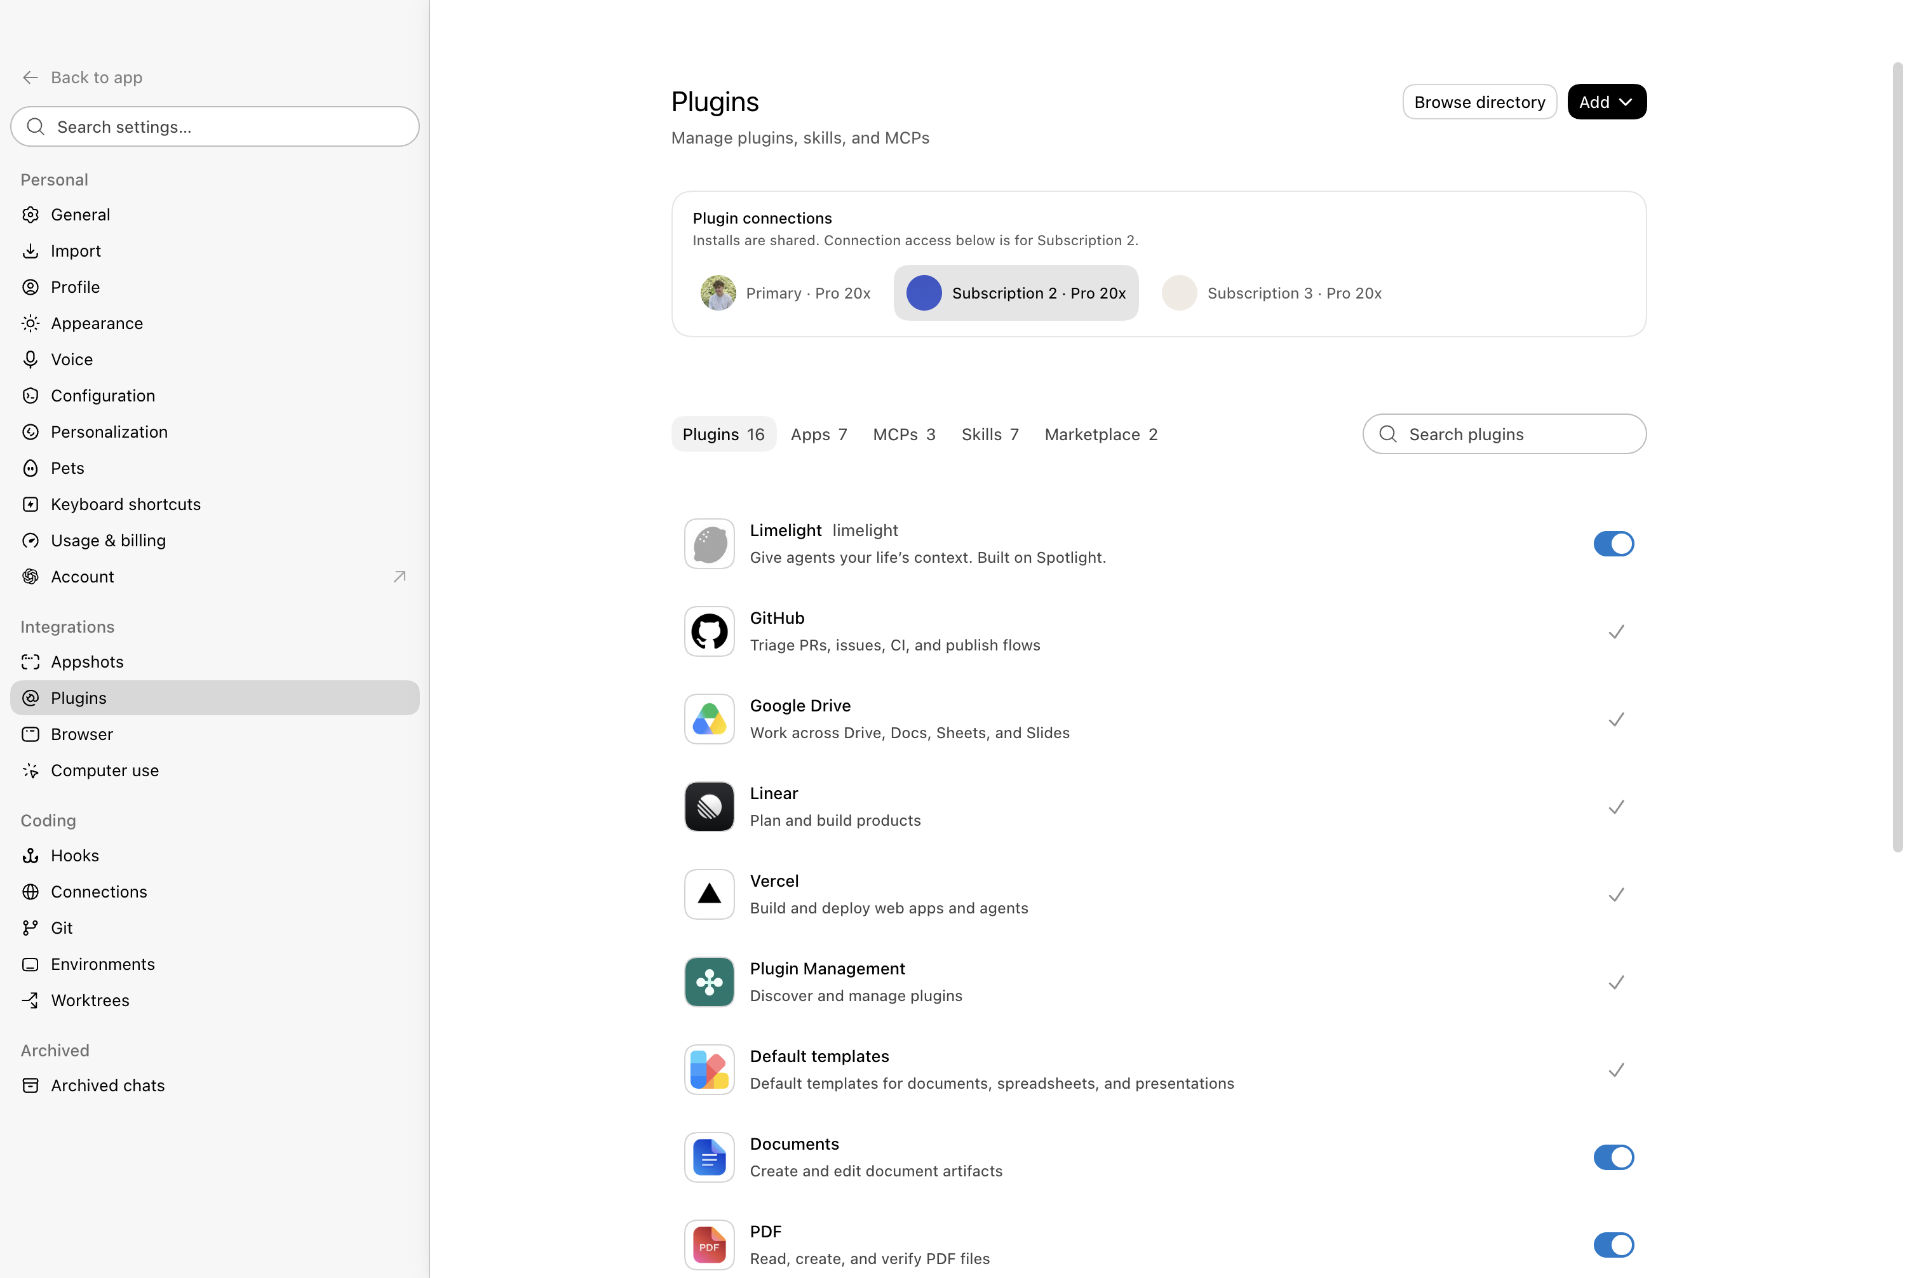Click the Account external link arrow

[x=400, y=577]
